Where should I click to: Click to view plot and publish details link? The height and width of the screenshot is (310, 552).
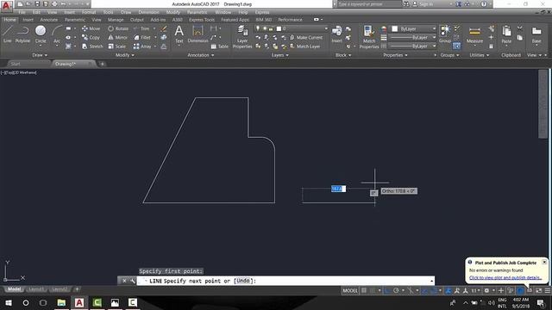505,277
